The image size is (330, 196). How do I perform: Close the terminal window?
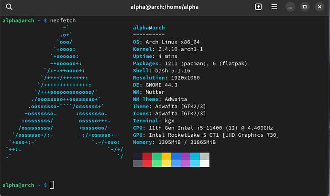[319, 7]
